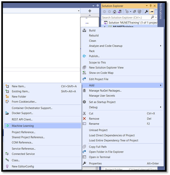This screenshot has width=170, height=175.
Task: Open the search options dropdown arrow
Action: (156, 17)
